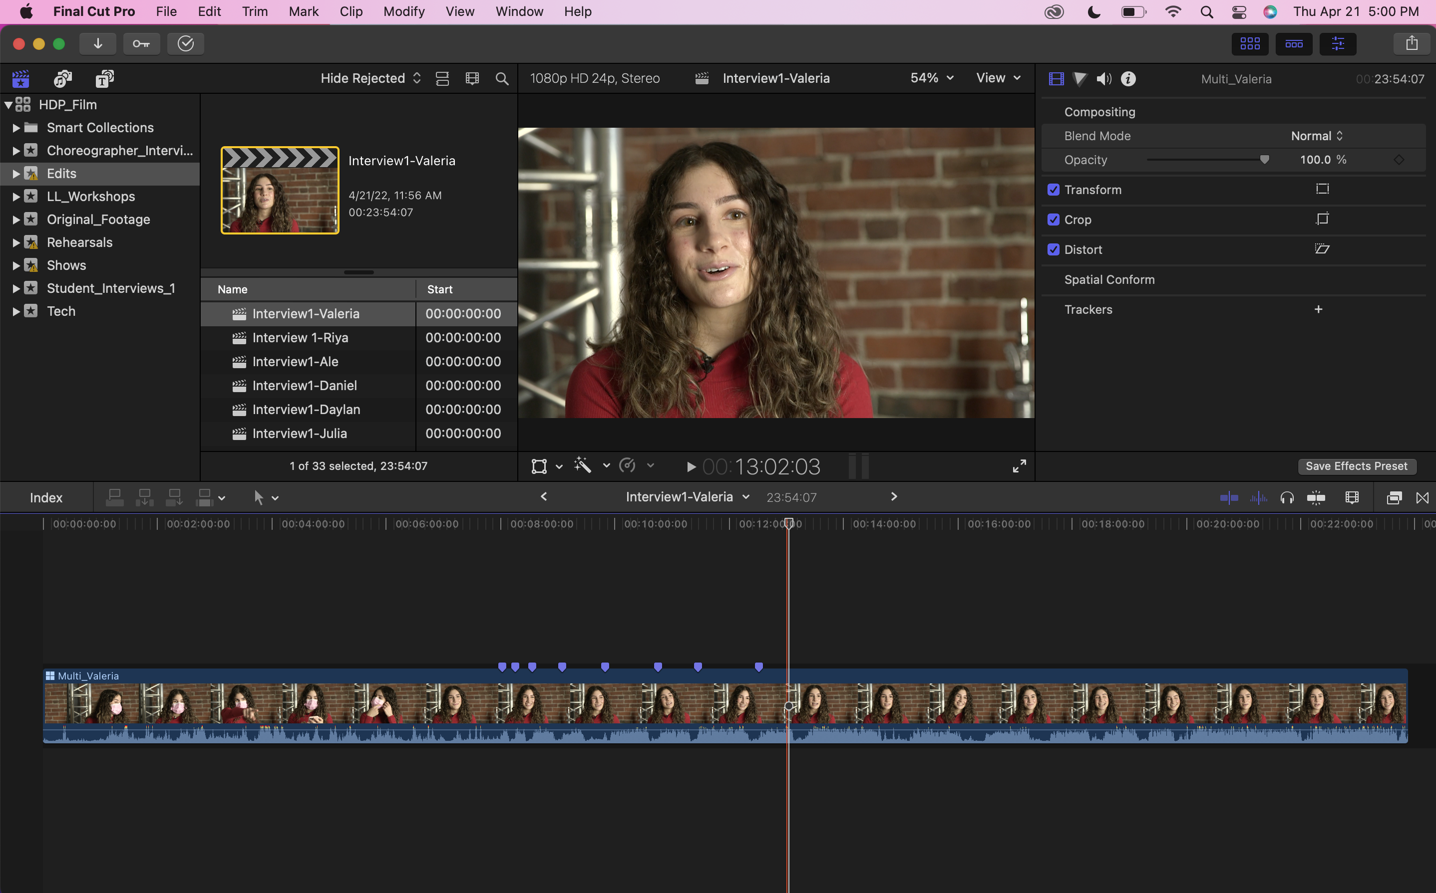Screen dimensions: 1436x893
Task: Click the Share export icon
Action: click(1411, 44)
